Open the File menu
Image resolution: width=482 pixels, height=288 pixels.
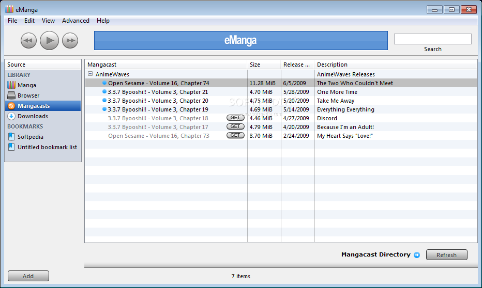pos(12,21)
